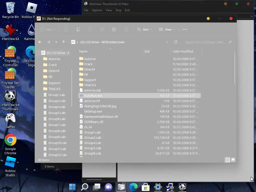Screen dimensions: 256x192
Task: Go up one folder level arrow
Action: tap(63, 42)
